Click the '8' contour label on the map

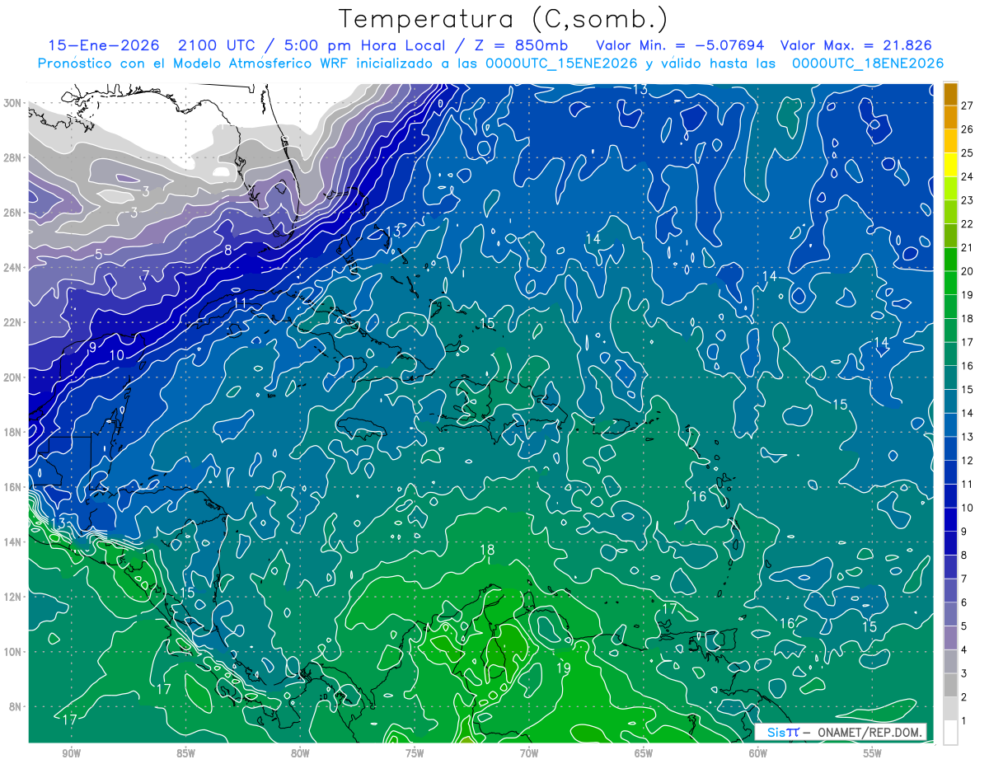228,250
